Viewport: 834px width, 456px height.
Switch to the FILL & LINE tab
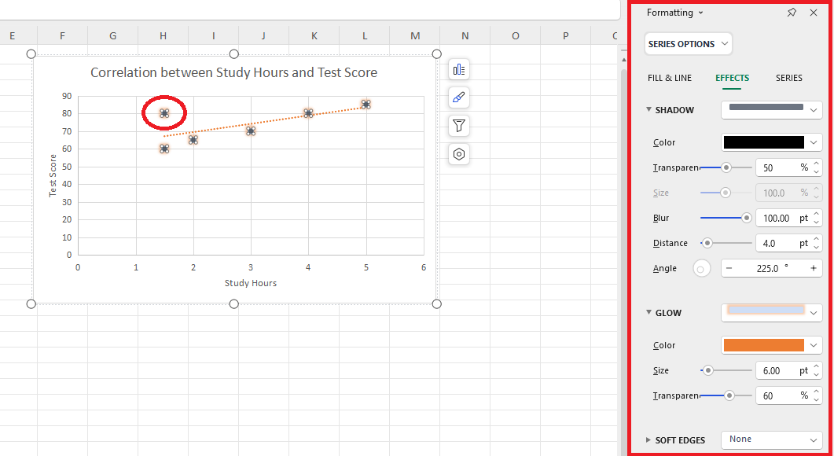(x=667, y=78)
